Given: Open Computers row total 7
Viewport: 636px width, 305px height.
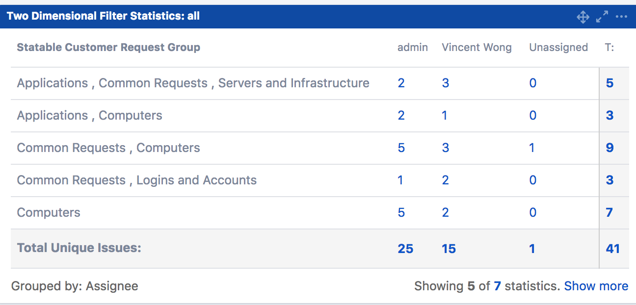Looking at the screenshot, I should [x=609, y=212].
